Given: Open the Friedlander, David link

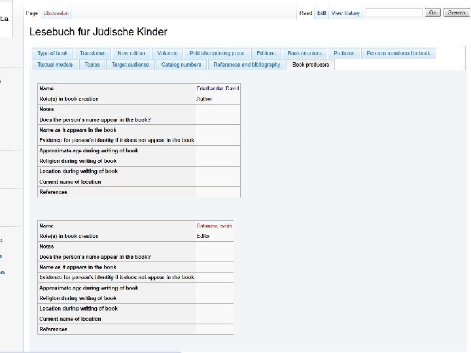Looking at the screenshot, I should pos(217,88).
